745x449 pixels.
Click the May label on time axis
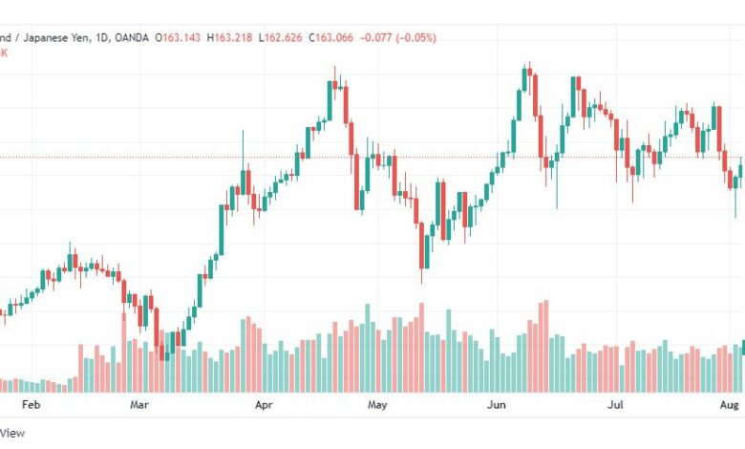coord(377,405)
